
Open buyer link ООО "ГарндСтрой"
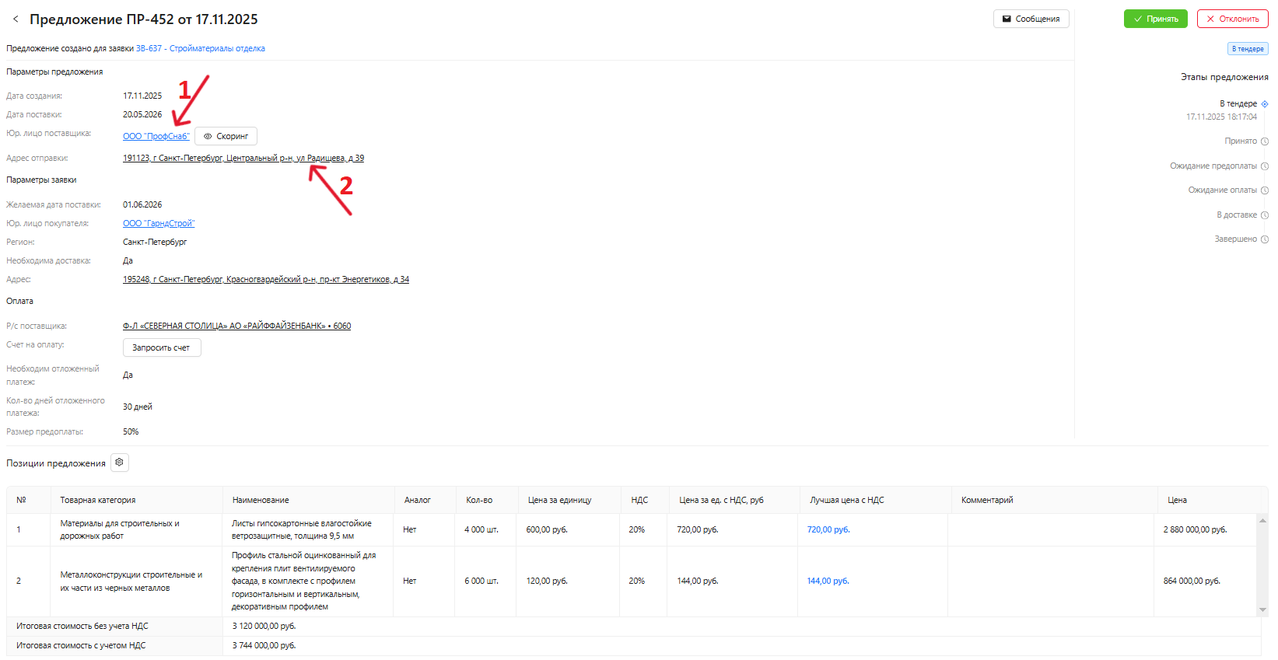[x=159, y=223]
